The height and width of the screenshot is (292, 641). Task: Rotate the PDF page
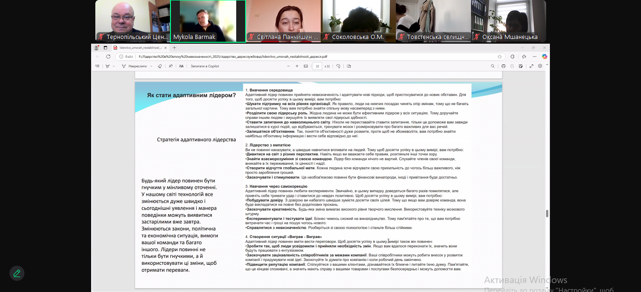click(x=338, y=66)
